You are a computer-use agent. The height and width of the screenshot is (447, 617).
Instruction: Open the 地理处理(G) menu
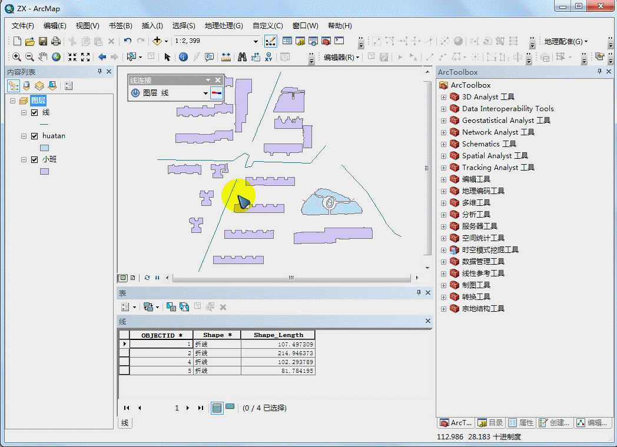(224, 25)
